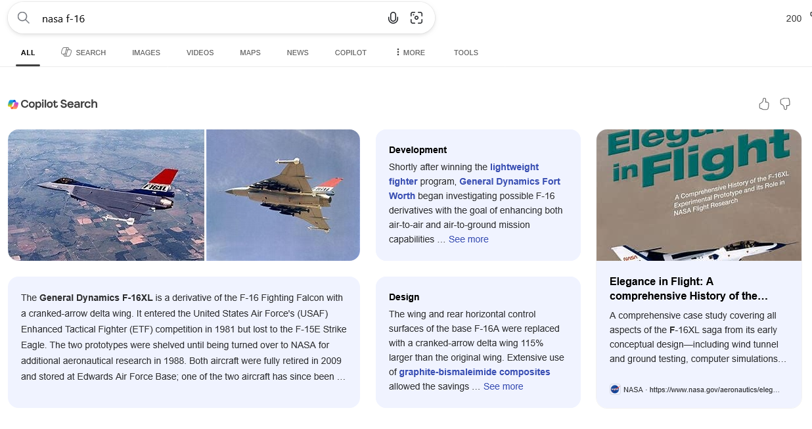Image resolution: width=812 pixels, height=429 pixels.
Task: Activate voice search microphone icon
Action: point(393,18)
